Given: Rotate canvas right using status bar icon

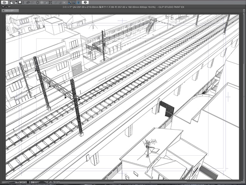Looking at the screenshot, I should point(52,182).
